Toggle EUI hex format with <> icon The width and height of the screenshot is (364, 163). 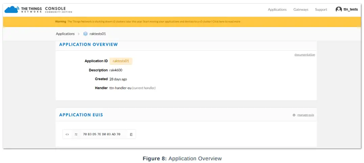click(67, 134)
